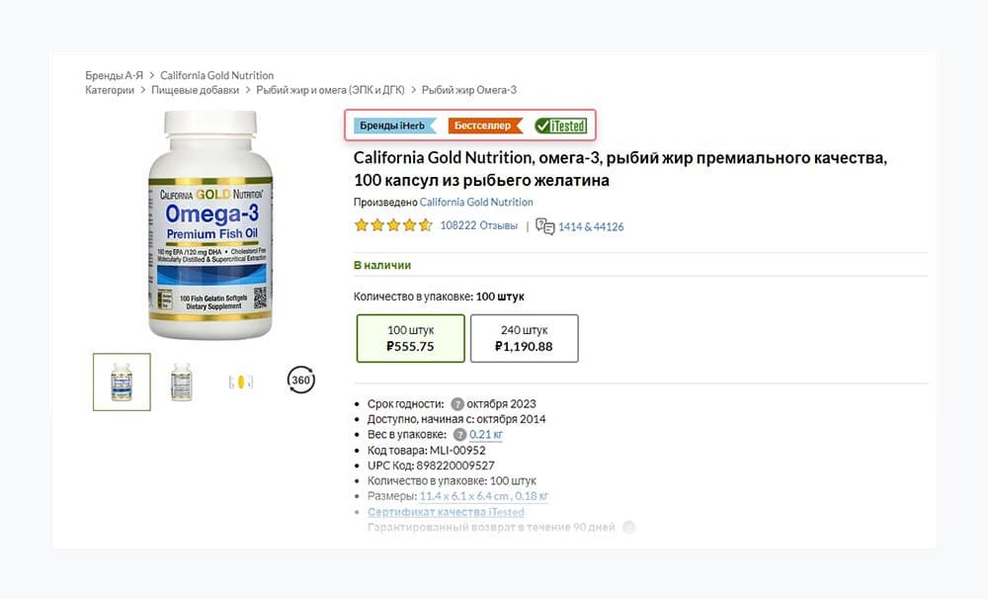Viewport: 988px width, 599px height.
Task: Open the 360 degree product view icon
Action: coord(300,380)
